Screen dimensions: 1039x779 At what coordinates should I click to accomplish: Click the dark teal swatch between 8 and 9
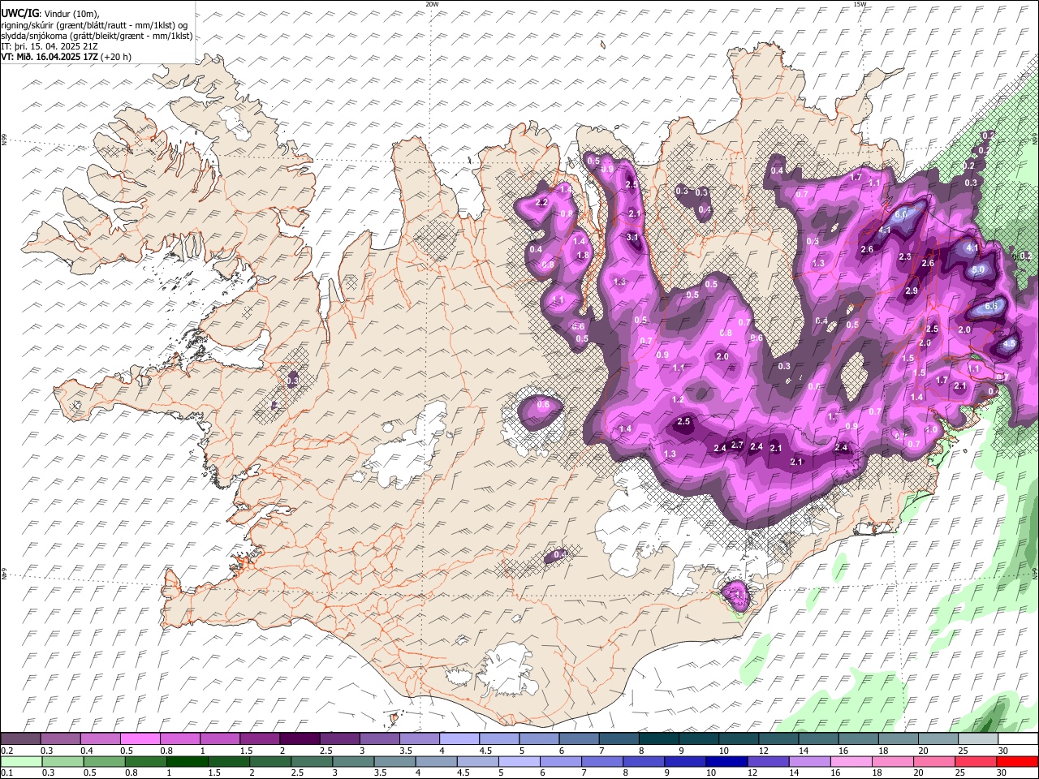click(659, 738)
